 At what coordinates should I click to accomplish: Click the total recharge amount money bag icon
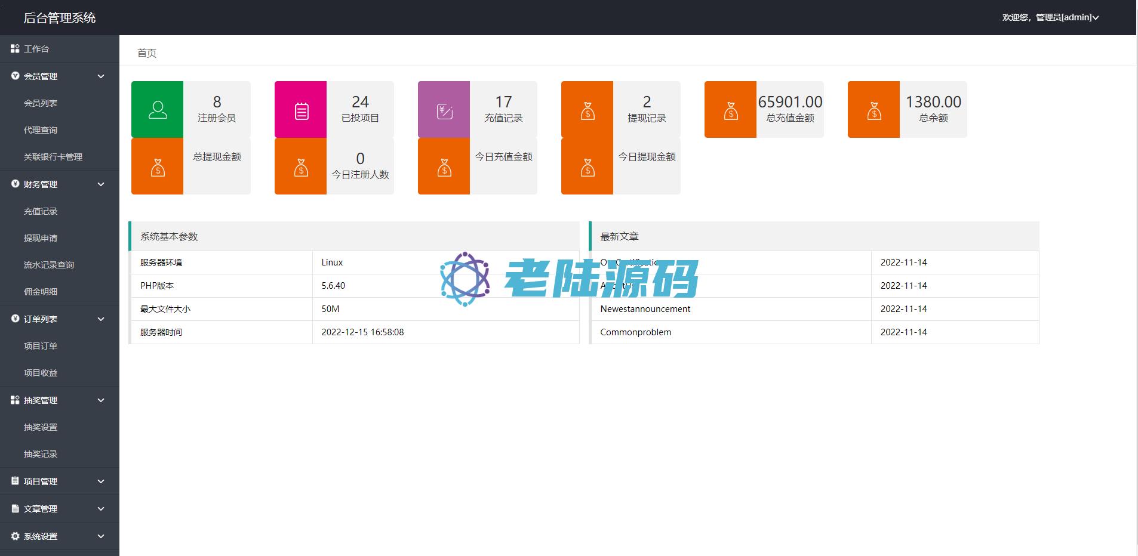pyautogui.click(x=731, y=110)
